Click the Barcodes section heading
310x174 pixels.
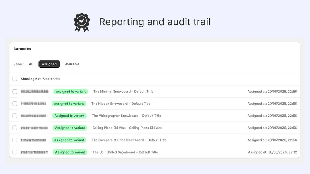point(22,49)
